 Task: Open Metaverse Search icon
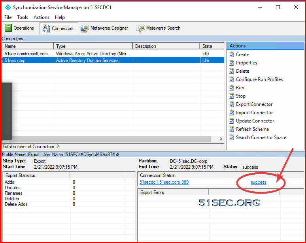coord(140,28)
